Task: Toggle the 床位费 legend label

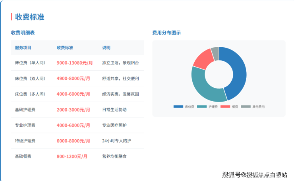Action: [x=189, y=107]
